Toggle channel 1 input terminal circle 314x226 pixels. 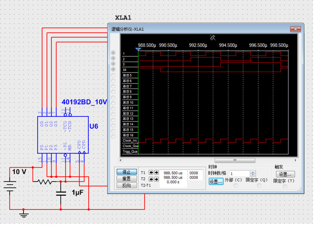(113, 53)
